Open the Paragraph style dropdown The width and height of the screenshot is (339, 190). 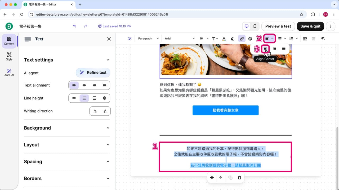[x=148, y=39]
